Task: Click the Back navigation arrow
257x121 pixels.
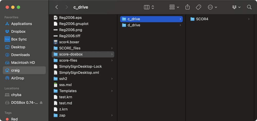Action: pyautogui.click(x=57, y=7)
